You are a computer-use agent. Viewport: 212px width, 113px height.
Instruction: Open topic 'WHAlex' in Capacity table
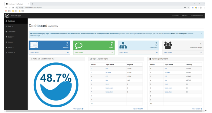[167, 72]
